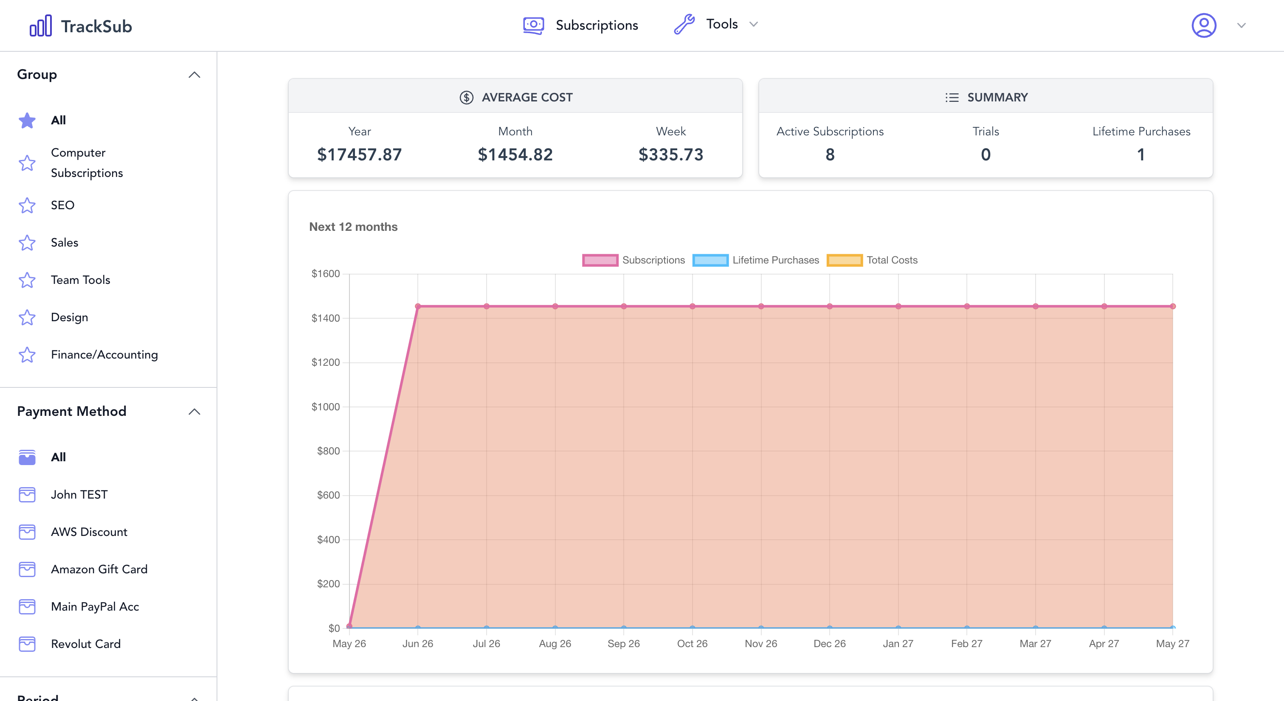Collapse the Payment Method section chevron
The width and height of the screenshot is (1284, 701).
point(194,412)
